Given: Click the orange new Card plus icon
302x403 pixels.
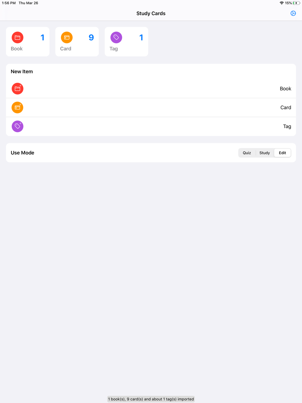Looking at the screenshot, I should tap(18, 108).
